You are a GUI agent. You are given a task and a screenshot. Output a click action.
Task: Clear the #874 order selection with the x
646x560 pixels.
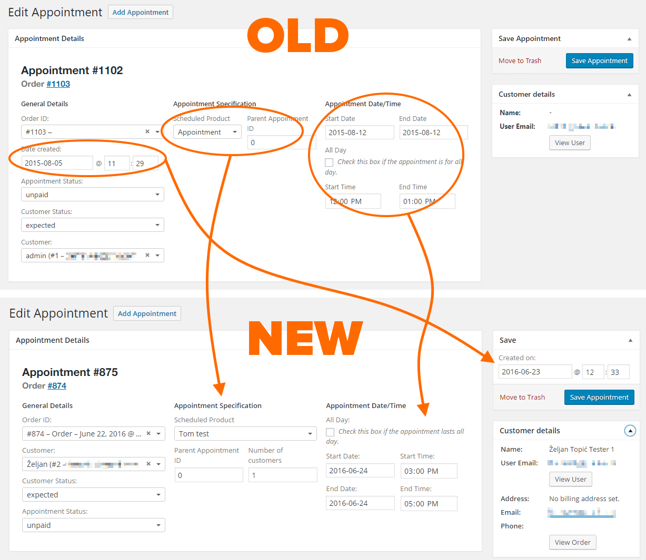[x=148, y=433]
